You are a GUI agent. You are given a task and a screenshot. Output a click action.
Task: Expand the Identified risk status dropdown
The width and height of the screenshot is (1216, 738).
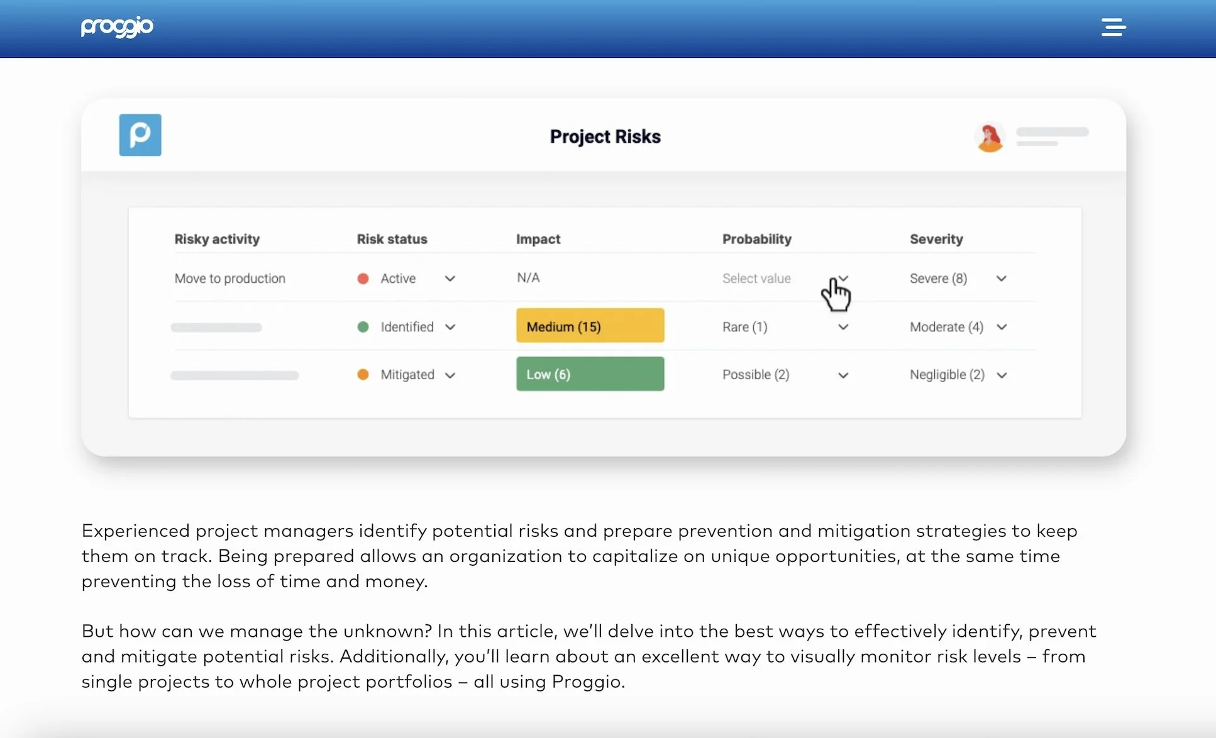pyautogui.click(x=450, y=327)
